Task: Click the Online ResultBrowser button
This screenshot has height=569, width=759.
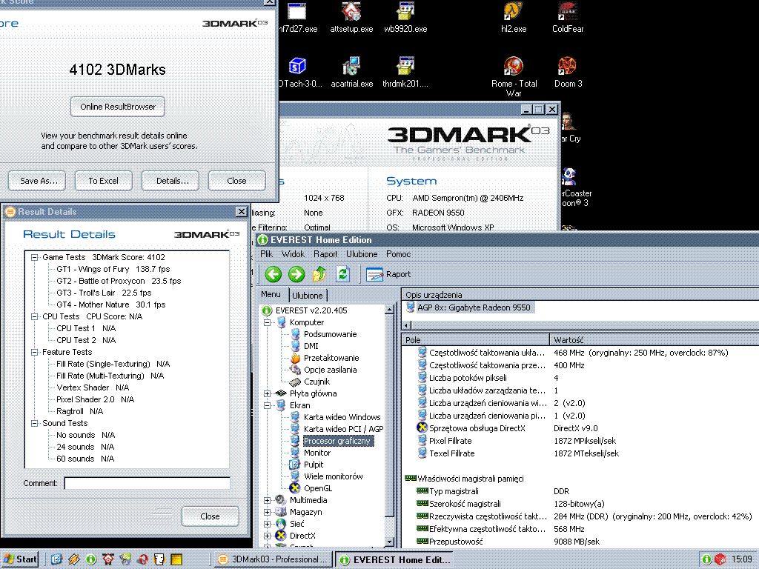Action: (x=118, y=107)
